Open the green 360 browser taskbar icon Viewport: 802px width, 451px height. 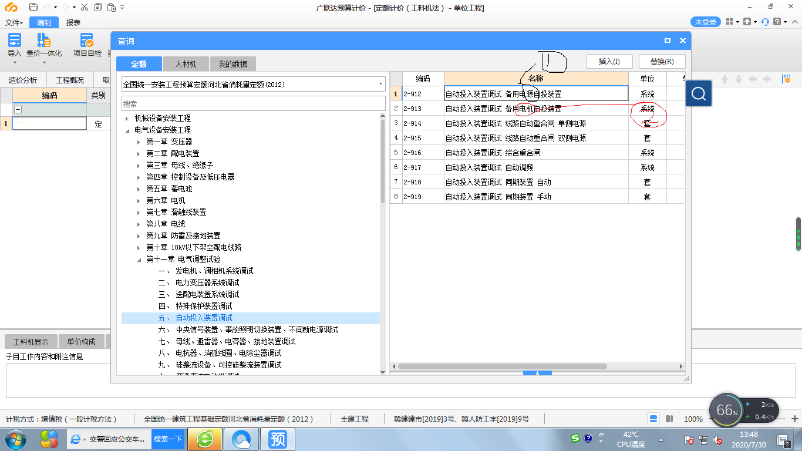[205, 439]
